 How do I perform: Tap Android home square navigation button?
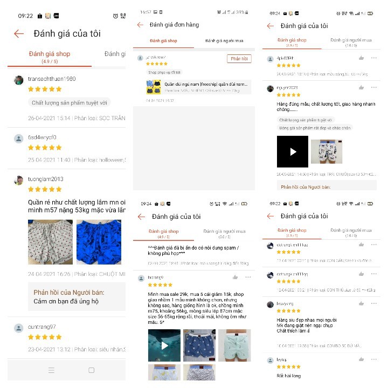pos(91,370)
